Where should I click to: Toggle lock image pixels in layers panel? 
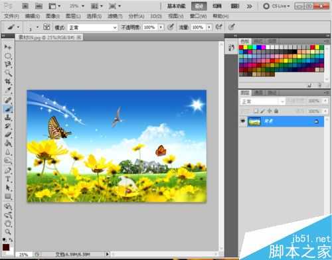click(263, 111)
